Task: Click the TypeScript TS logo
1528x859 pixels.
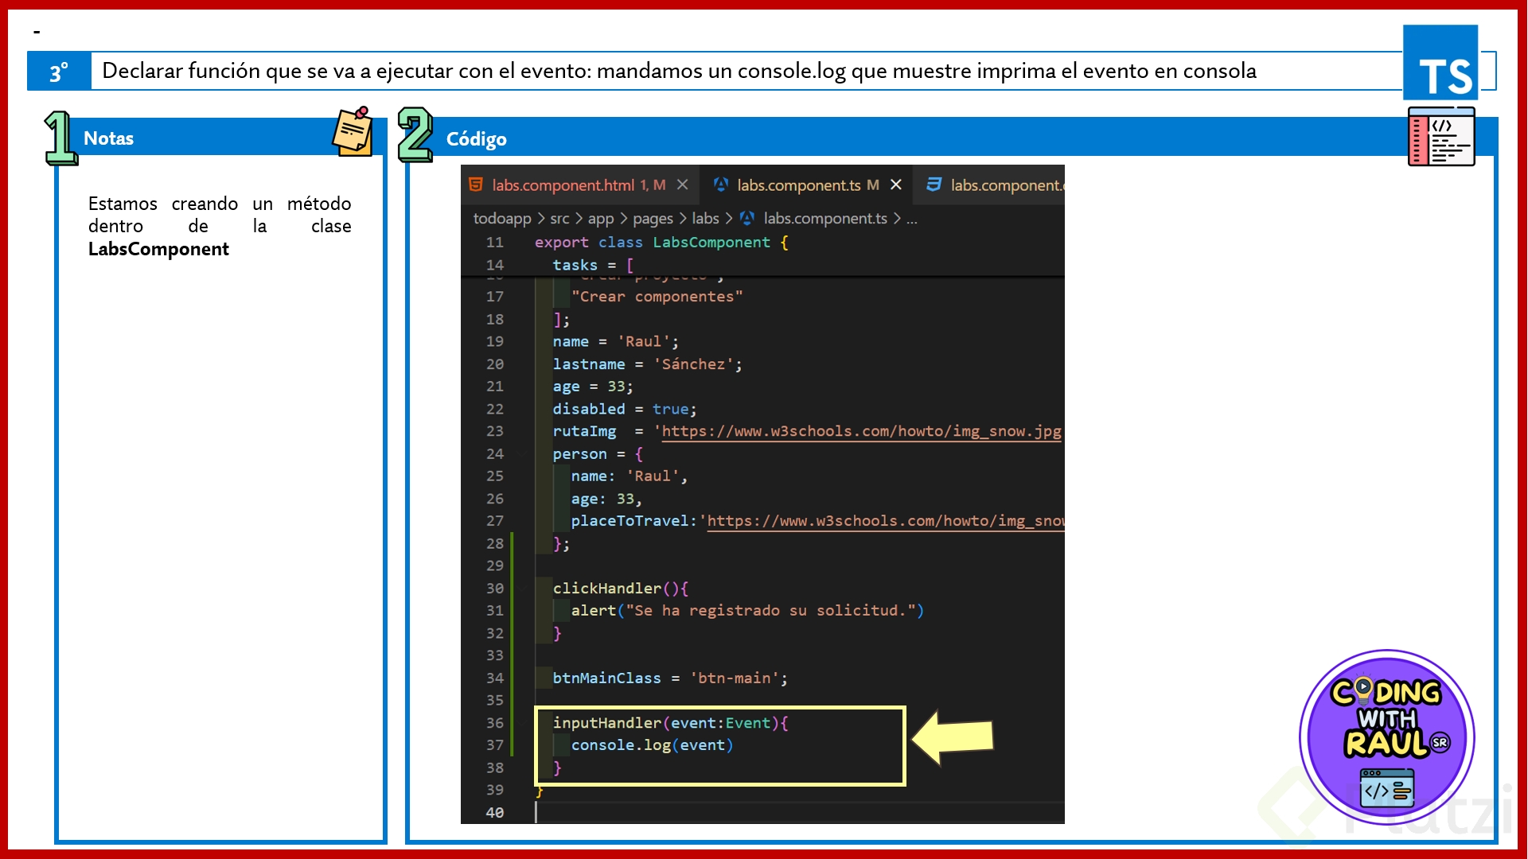Action: tap(1440, 62)
